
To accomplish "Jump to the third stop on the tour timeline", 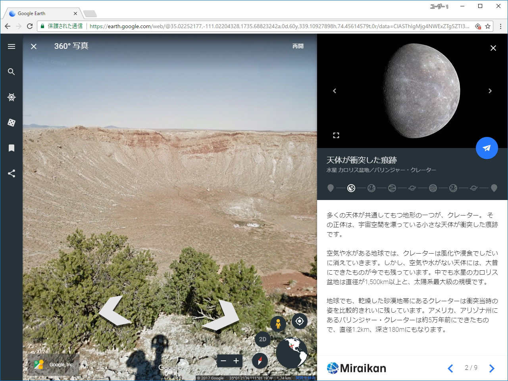I will coord(371,188).
